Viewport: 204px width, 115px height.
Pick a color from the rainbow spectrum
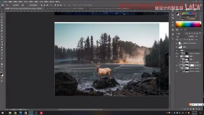pyautogui.click(x=188, y=24)
